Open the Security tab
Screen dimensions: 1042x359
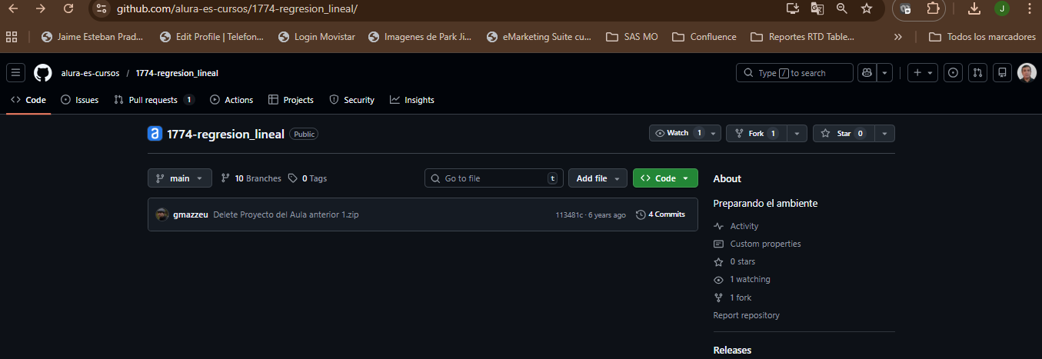point(351,100)
